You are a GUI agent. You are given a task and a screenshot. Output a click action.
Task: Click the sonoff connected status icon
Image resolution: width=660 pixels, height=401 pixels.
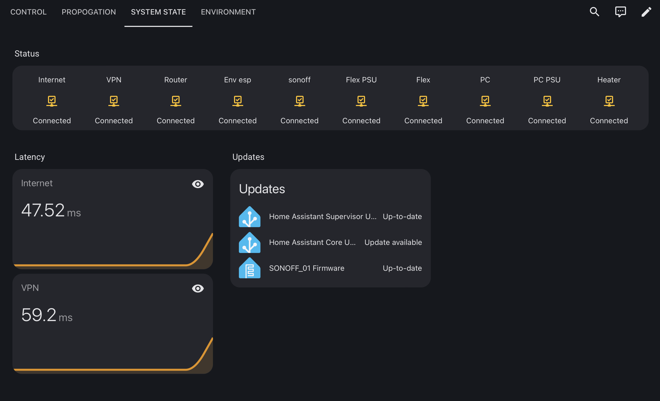(300, 101)
